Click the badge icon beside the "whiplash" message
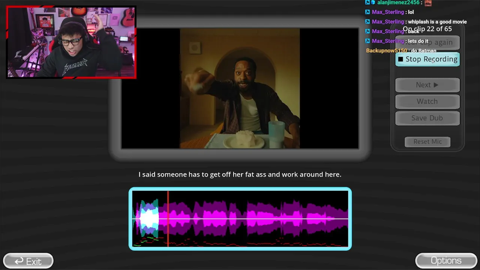This screenshot has height=270, width=480. 367,22
